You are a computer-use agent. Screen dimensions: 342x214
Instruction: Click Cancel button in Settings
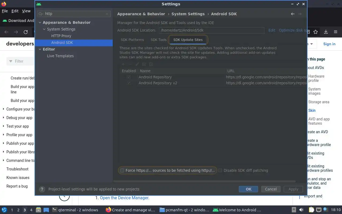[271, 189]
